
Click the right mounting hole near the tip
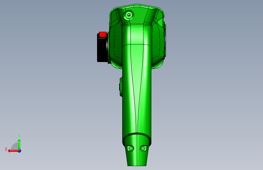[x=143, y=149]
